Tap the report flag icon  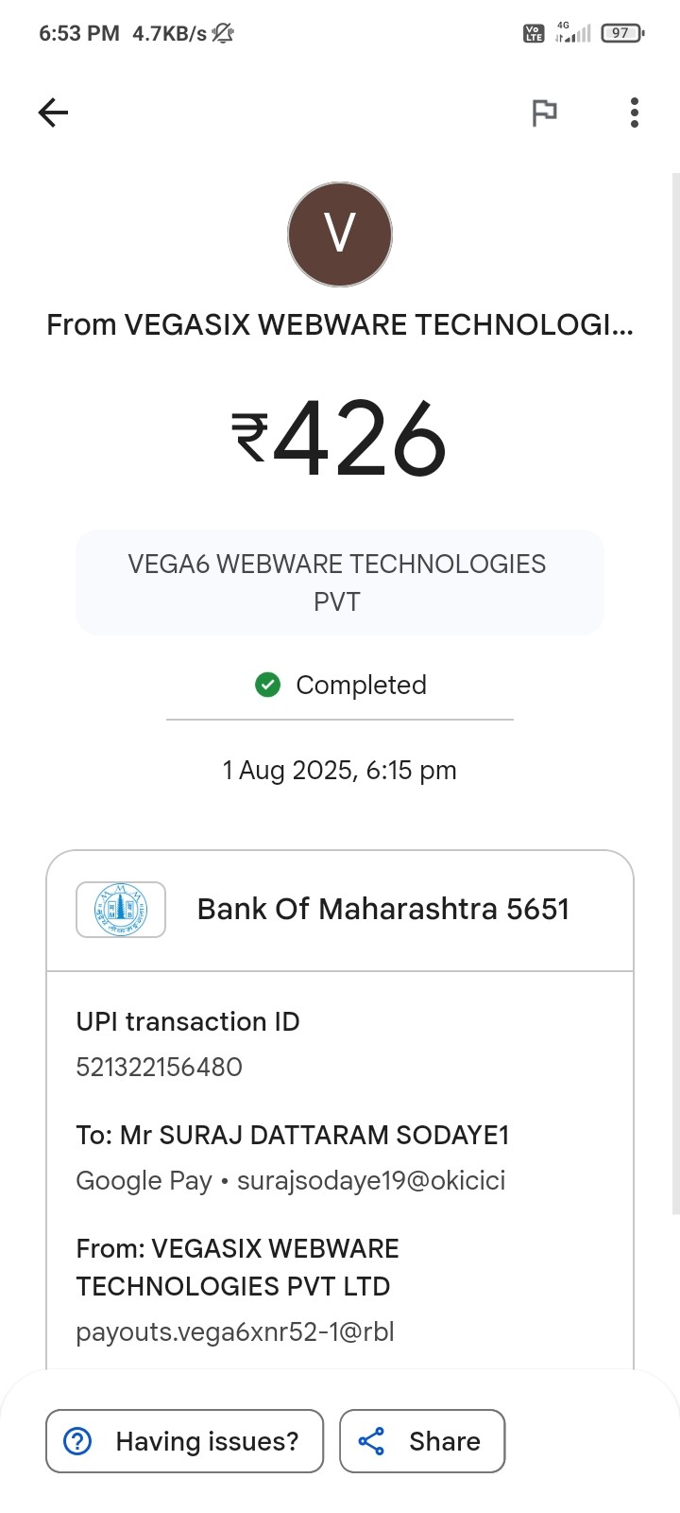pyautogui.click(x=544, y=113)
